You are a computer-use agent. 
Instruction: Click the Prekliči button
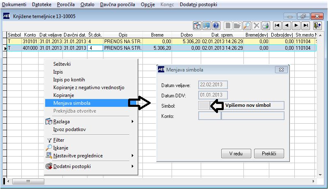point(269,154)
